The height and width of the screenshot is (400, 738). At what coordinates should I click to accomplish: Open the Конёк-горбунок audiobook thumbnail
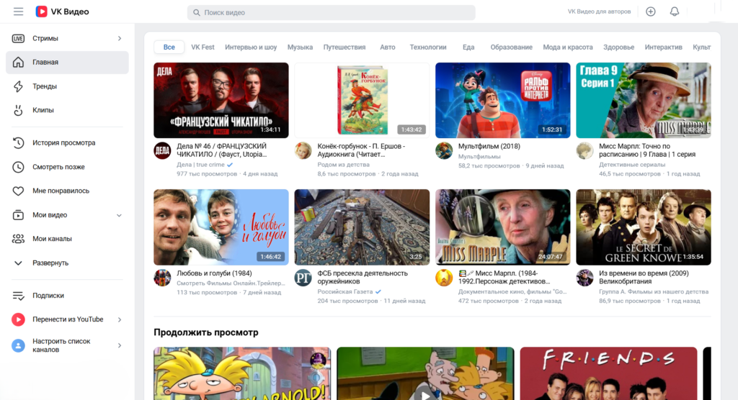(x=362, y=100)
